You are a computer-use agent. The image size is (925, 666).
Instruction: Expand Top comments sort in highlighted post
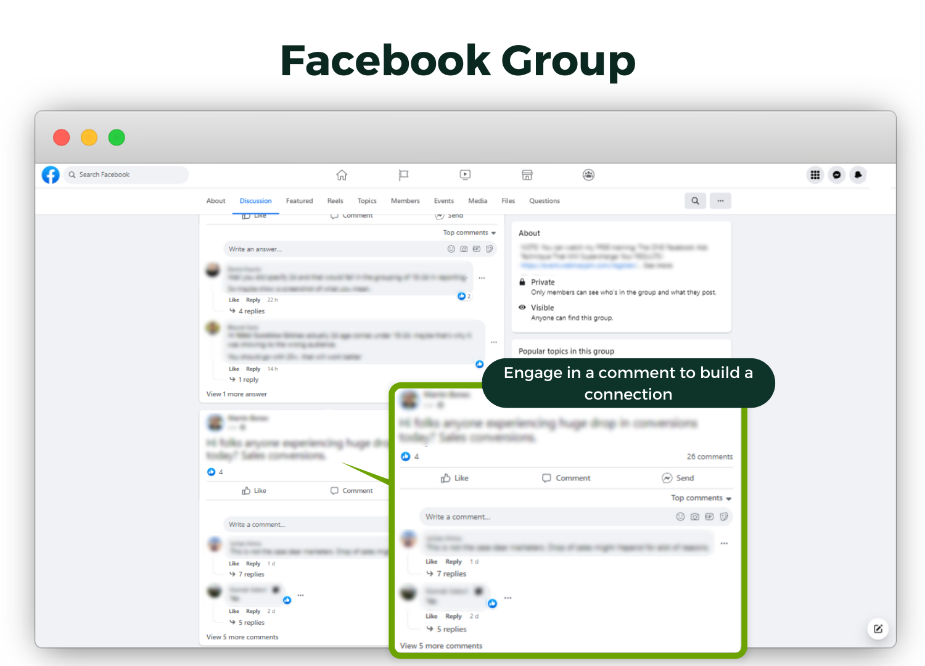[701, 498]
